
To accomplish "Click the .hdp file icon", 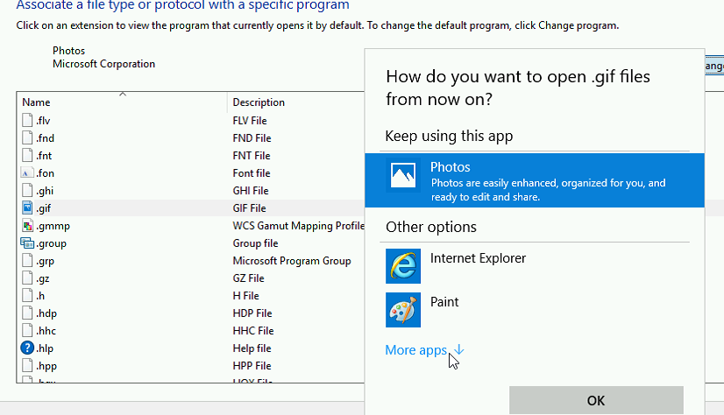I will click(27, 313).
